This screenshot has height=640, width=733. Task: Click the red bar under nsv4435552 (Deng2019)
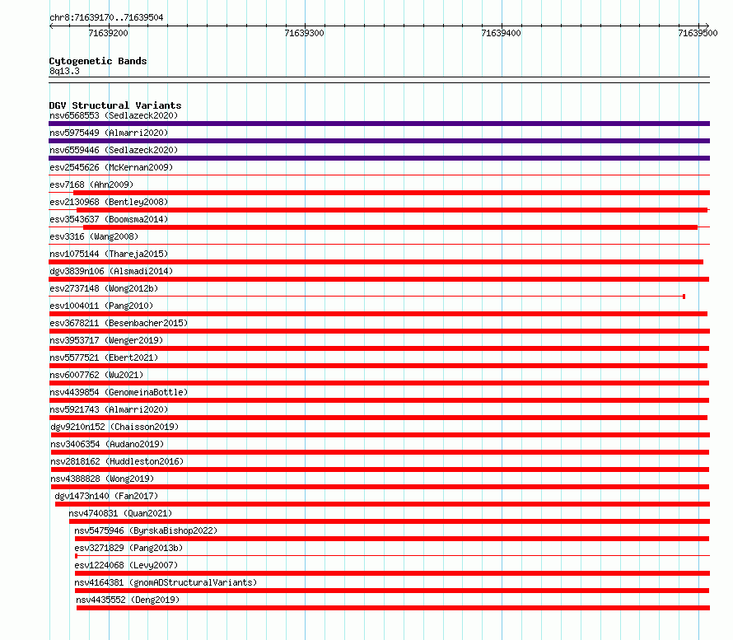click(393, 608)
